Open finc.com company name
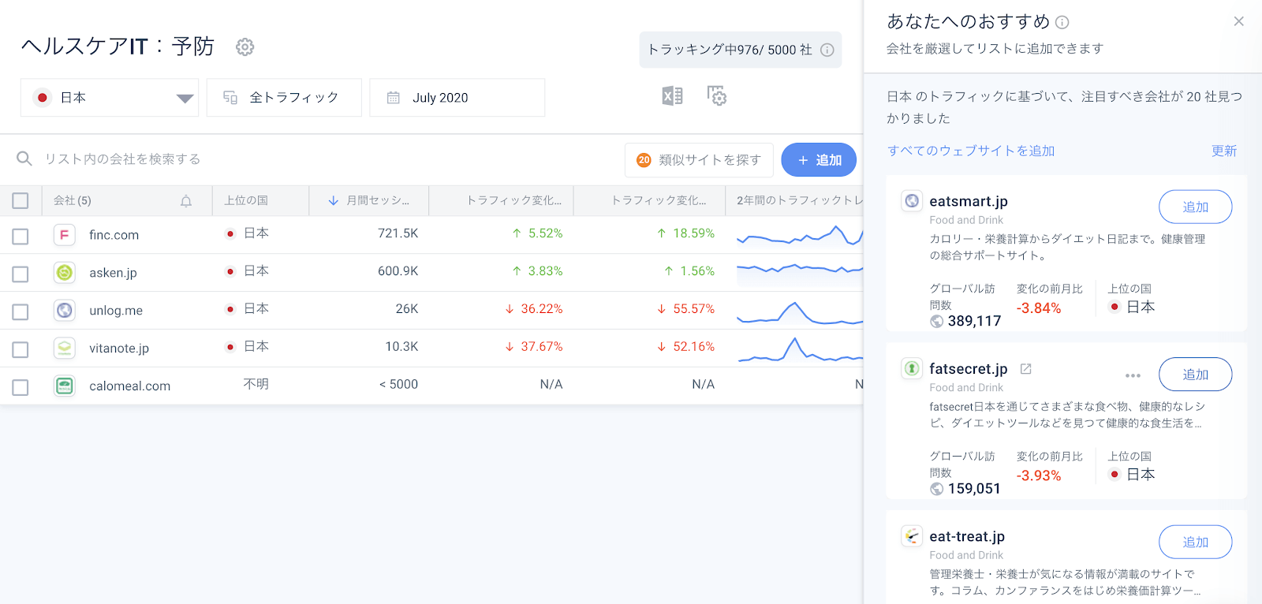 click(x=114, y=235)
